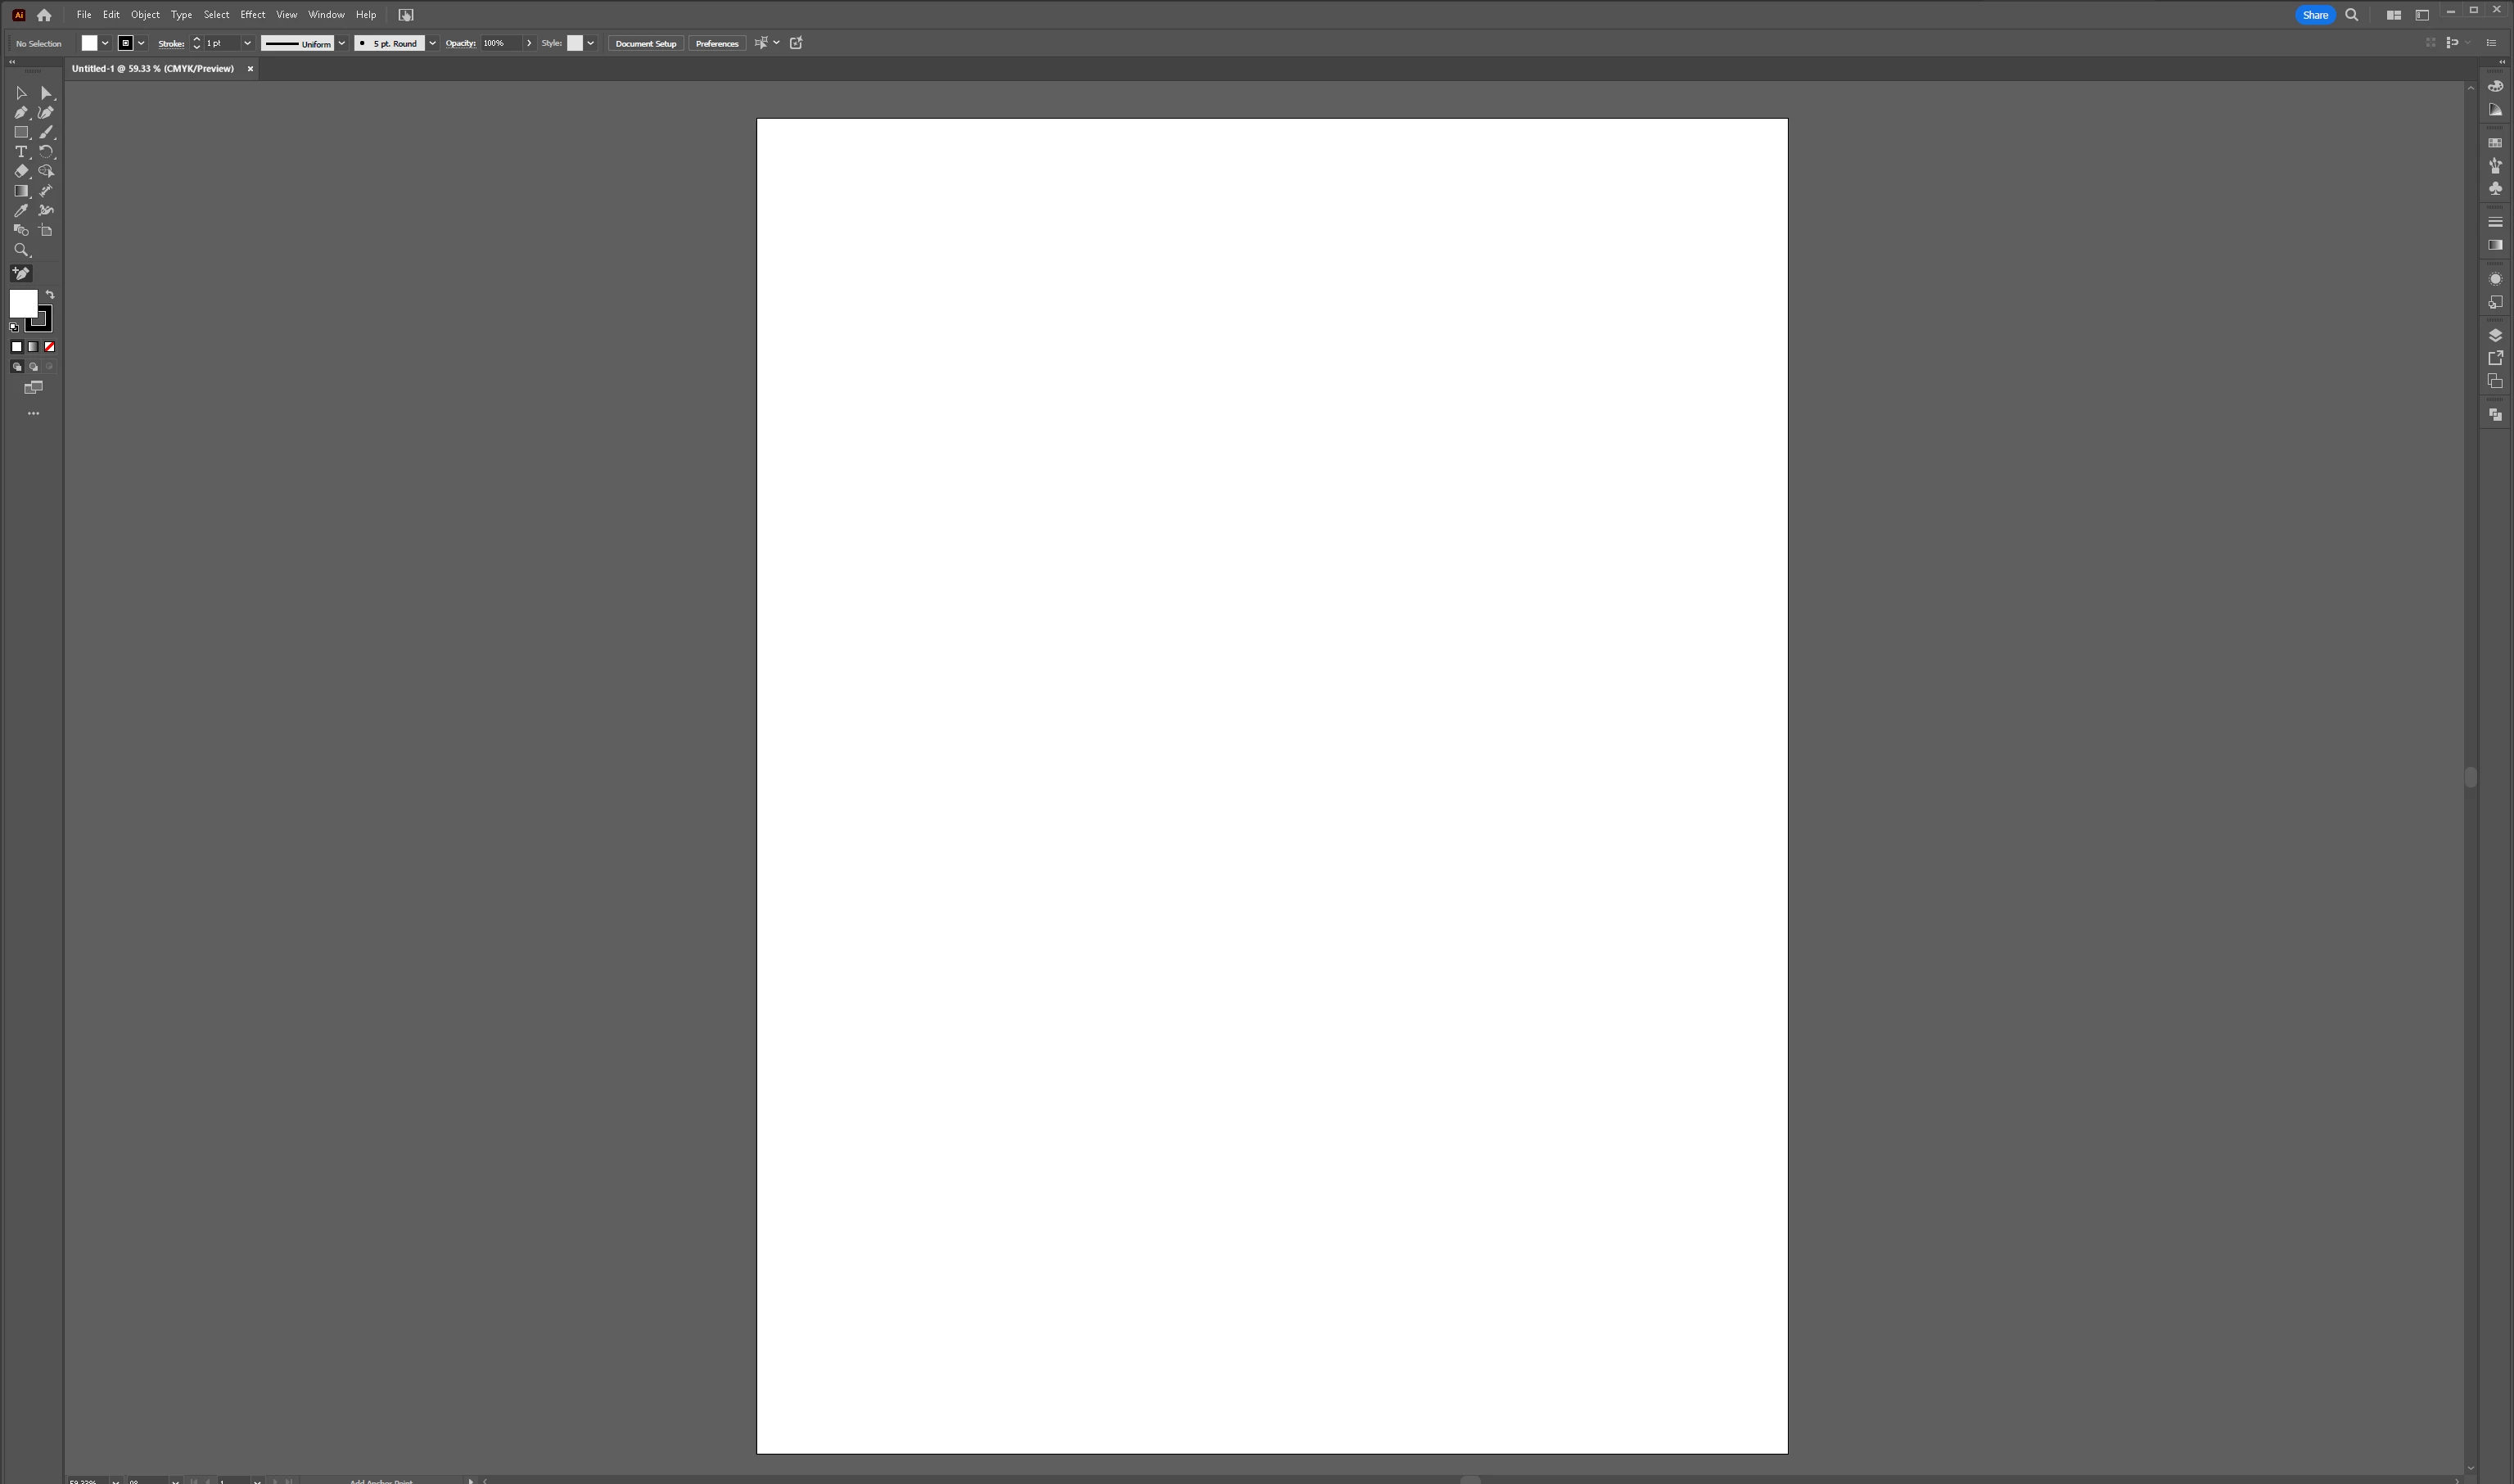Open the Color Guide panel

pyautogui.click(x=2495, y=110)
